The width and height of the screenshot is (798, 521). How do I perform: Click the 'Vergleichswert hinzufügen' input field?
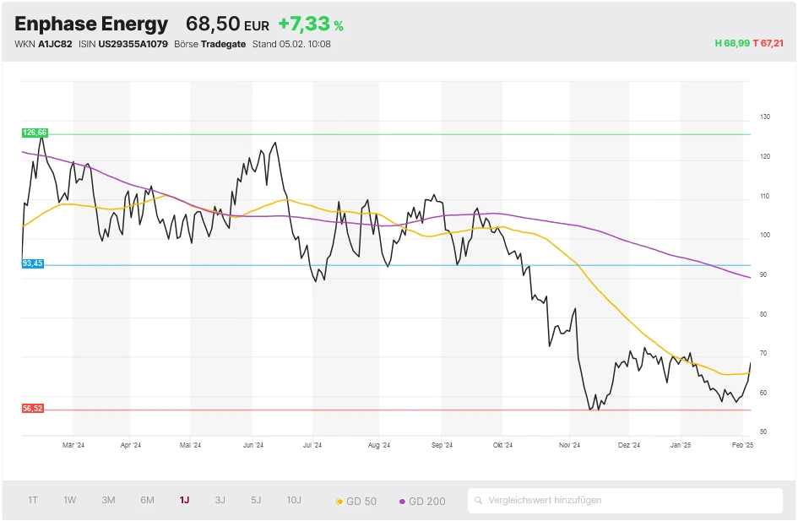pyautogui.click(x=629, y=501)
